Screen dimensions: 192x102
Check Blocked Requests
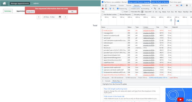119,14
